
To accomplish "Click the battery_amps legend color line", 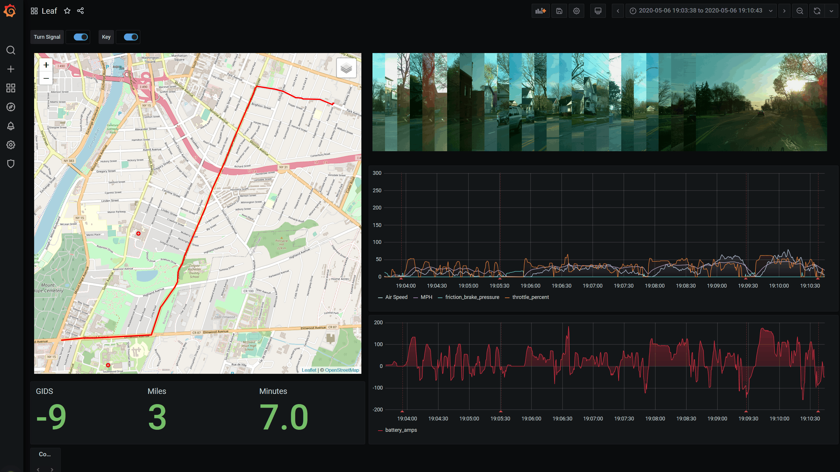I will tap(380, 430).
